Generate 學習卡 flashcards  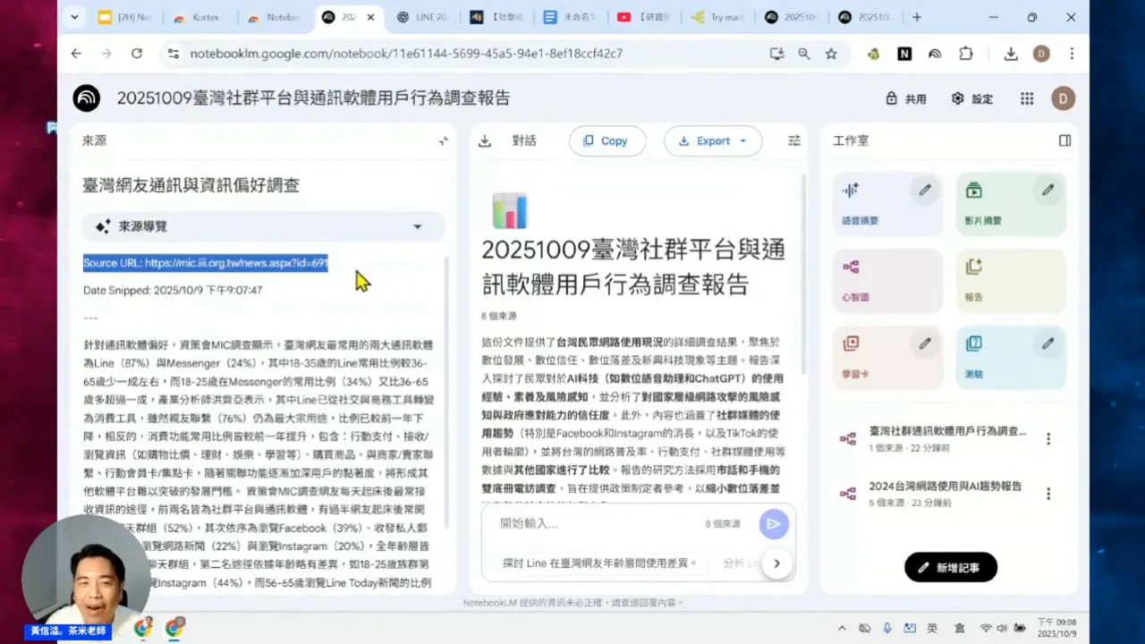886,358
